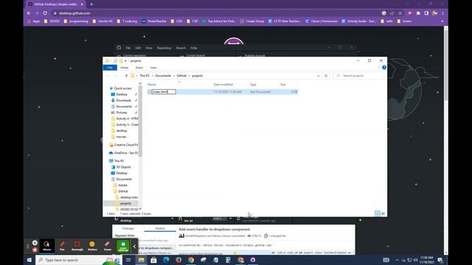Sort by the Date modified column header

223,85
